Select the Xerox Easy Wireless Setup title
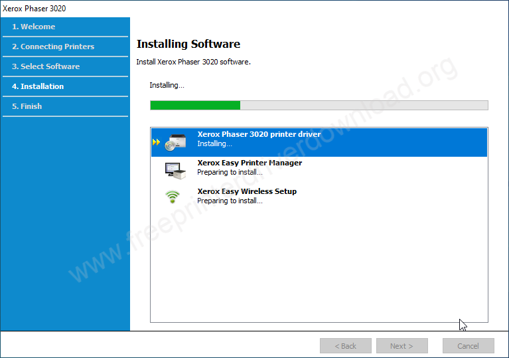The height and width of the screenshot is (358, 509). coord(247,191)
